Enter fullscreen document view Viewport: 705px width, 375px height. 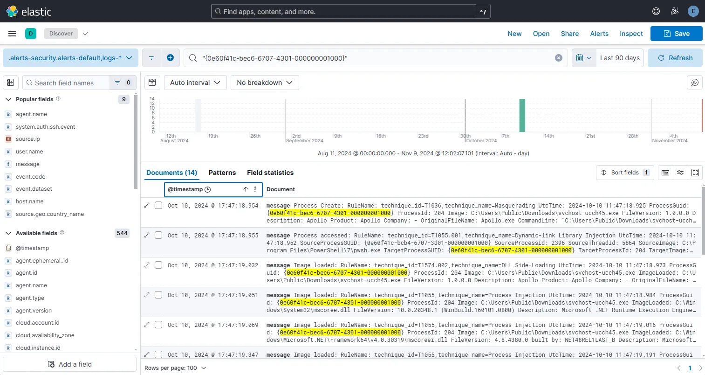695,172
